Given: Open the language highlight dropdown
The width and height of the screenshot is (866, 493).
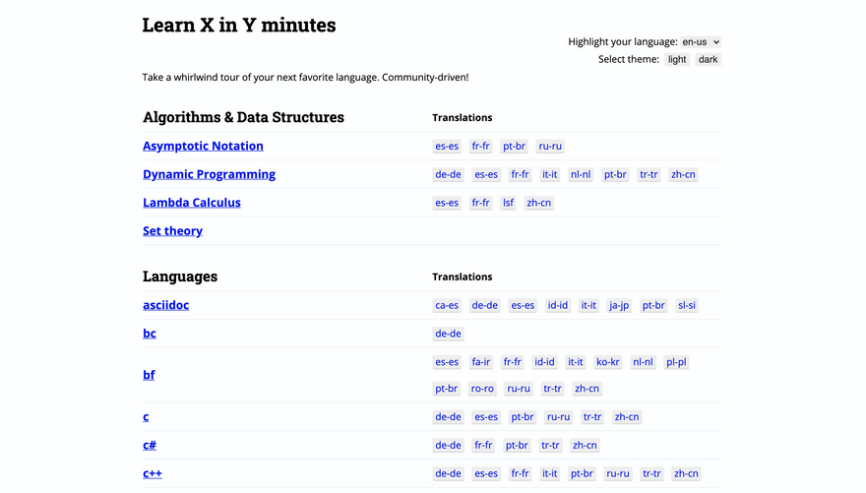Looking at the screenshot, I should (701, 42).
